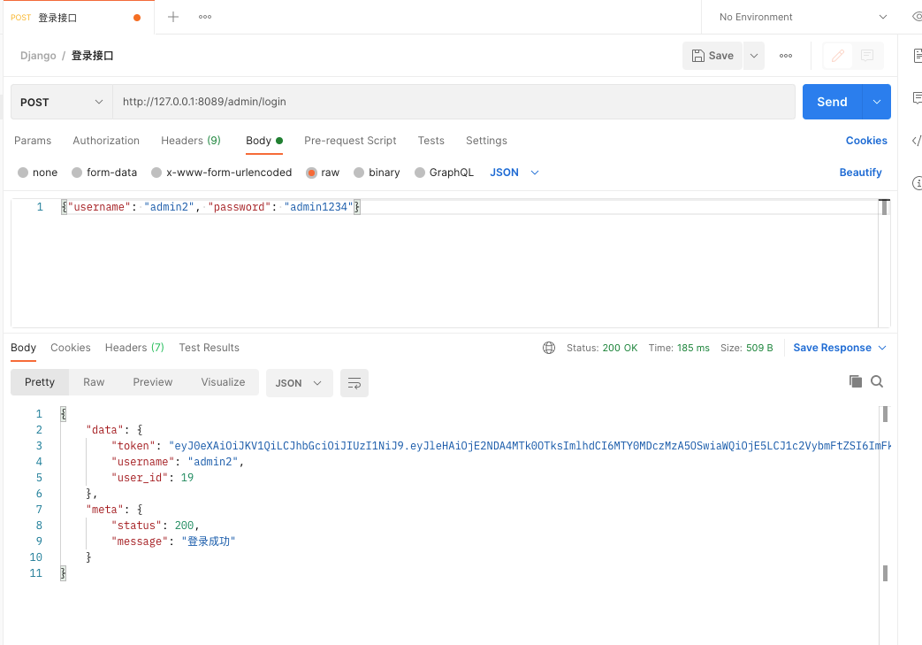Open request Headers (9) tab
Viewport: 922px width, 645px height.
click(191, 141)
